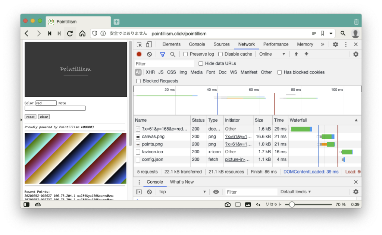Enable the Preserve log checkbox
This screenshot has width=382, height=235.
[x=186, y=54]
